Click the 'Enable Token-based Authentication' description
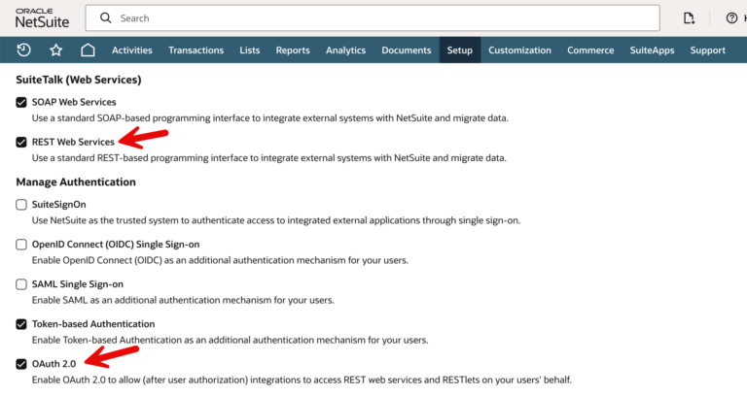Screen dimensions: 747x396 point(231,340)
